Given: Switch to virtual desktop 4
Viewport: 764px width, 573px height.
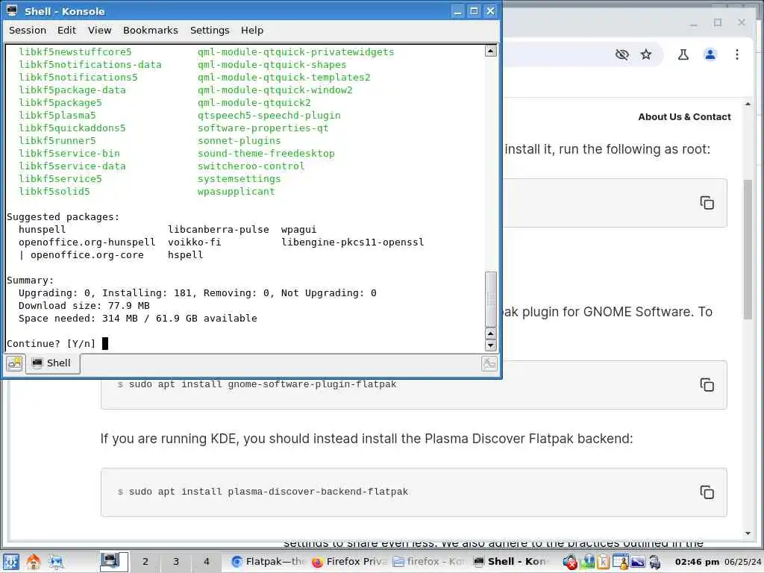Looking at the screenshot, I should pos(207,562).
